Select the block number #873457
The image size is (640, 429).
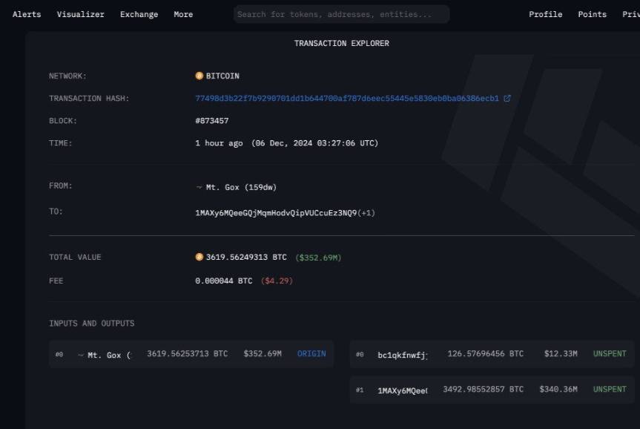point(212,121)
